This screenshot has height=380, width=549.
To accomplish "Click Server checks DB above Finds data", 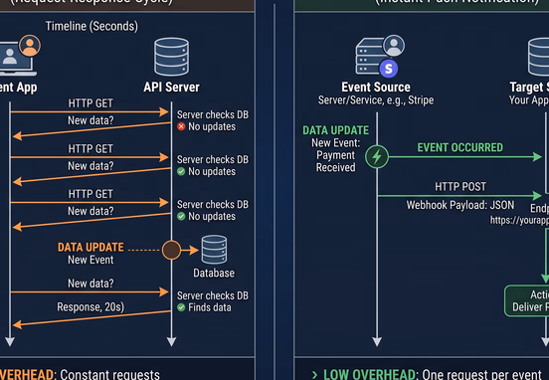I will coord(213,295).
